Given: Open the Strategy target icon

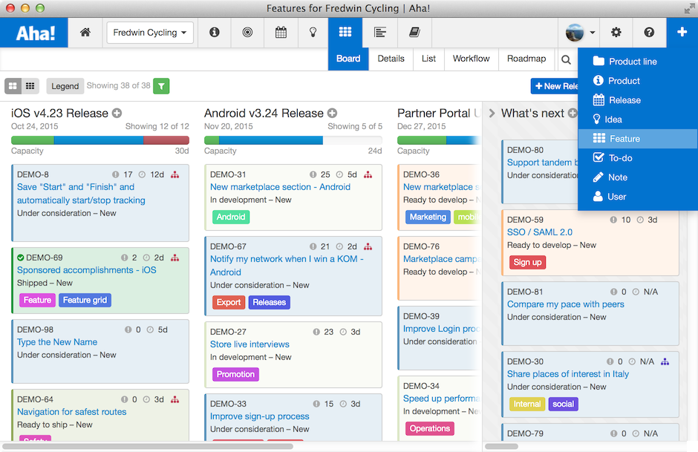Looking at the screenshot, I should coord(247,32).
